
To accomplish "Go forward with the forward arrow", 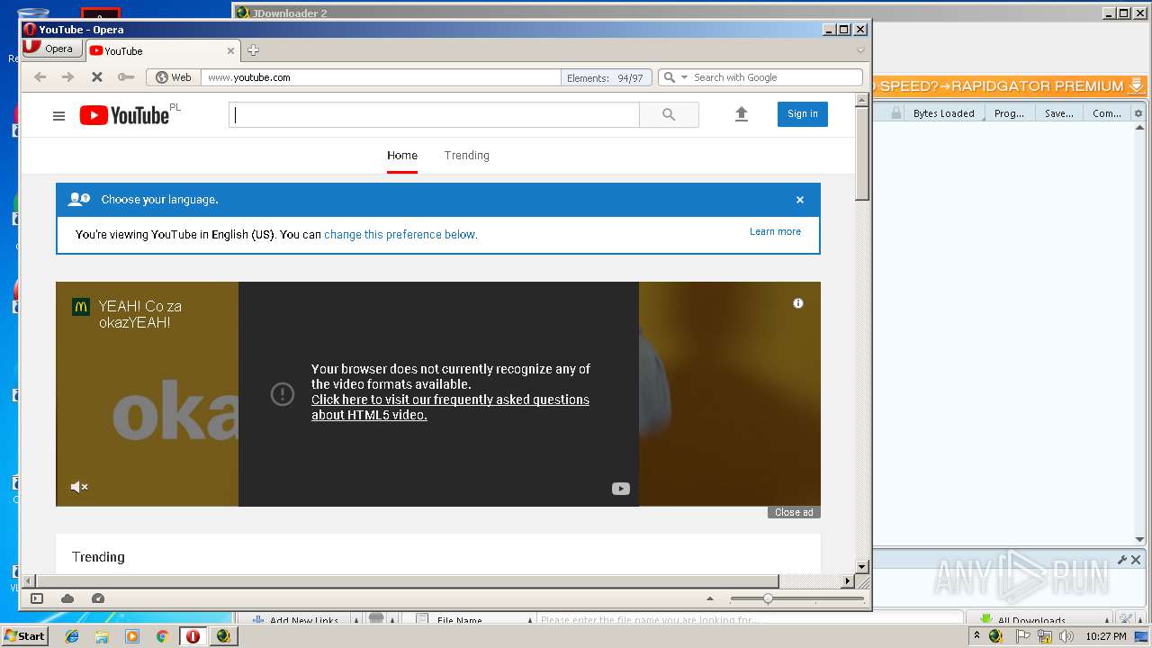I will tap(67, 77).
